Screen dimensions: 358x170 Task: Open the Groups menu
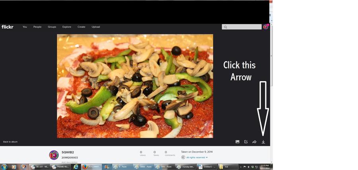[52, 27]
